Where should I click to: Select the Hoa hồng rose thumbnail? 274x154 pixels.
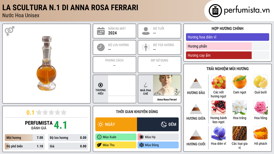(261, 108)
